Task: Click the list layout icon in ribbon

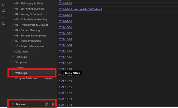Action: [4, 23]
